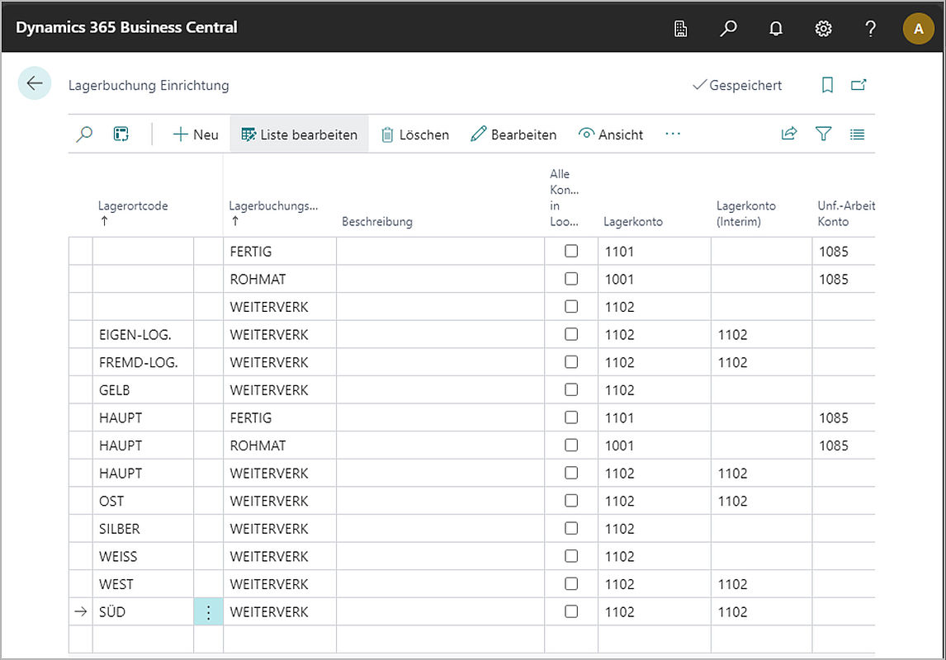Open the user account avatar A
Image resolution: width=946 pixels, height=660 pixels.
[x=918, y=28]
